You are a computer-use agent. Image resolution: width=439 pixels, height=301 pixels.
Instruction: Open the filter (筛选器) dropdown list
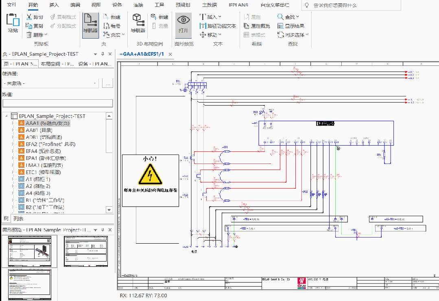point(95,83)
